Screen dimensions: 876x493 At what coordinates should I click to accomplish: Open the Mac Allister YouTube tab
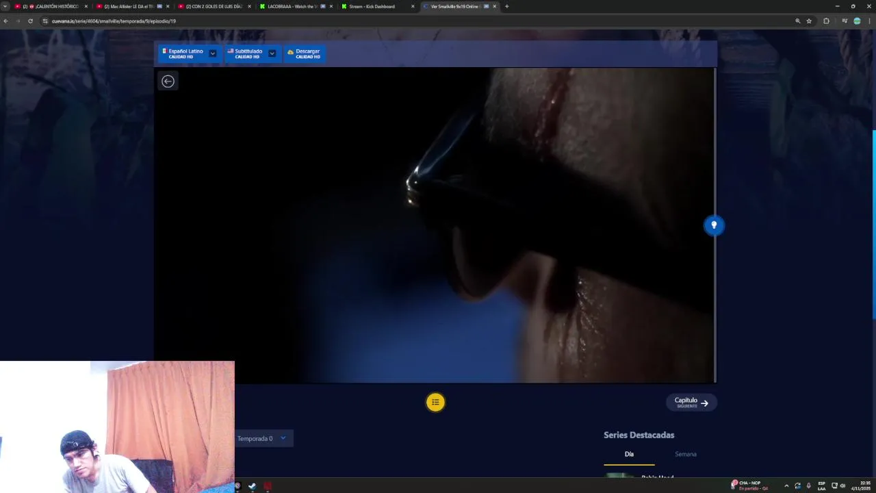132,6
